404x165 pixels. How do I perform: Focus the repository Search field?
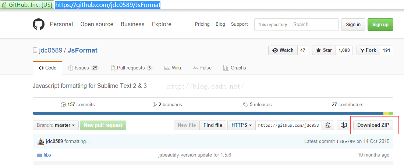[x=314, y=25]
